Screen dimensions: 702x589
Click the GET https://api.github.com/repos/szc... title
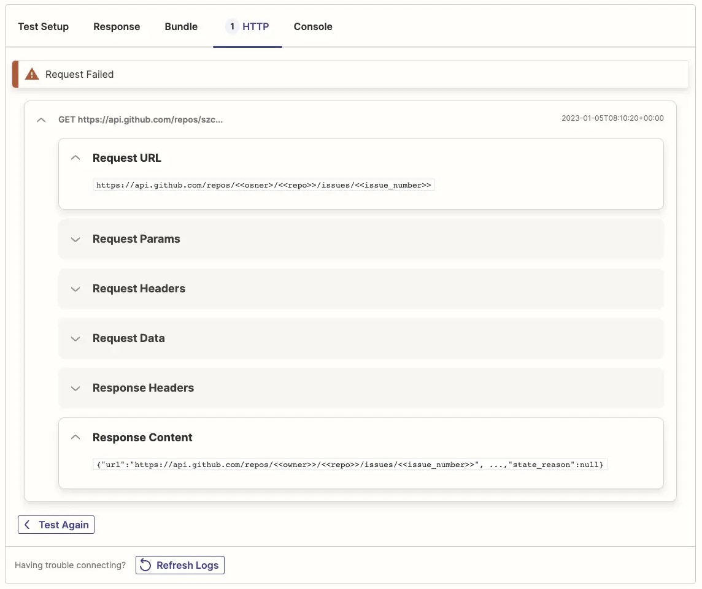pos(141,120)
